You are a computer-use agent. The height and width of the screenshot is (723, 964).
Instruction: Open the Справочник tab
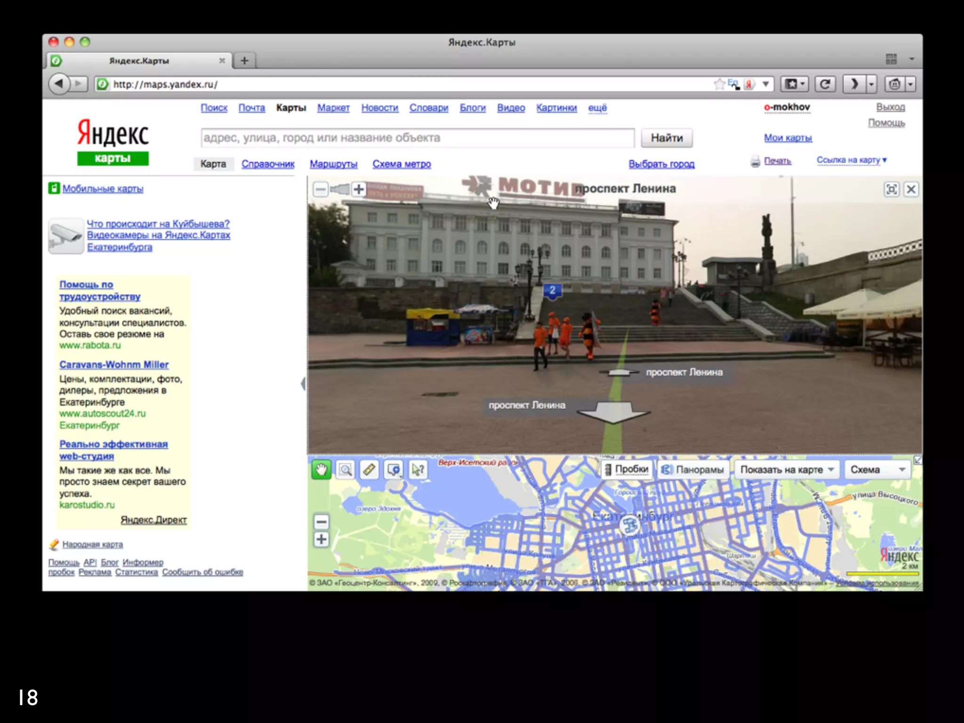pyautogui.click(x=268, y=164)
